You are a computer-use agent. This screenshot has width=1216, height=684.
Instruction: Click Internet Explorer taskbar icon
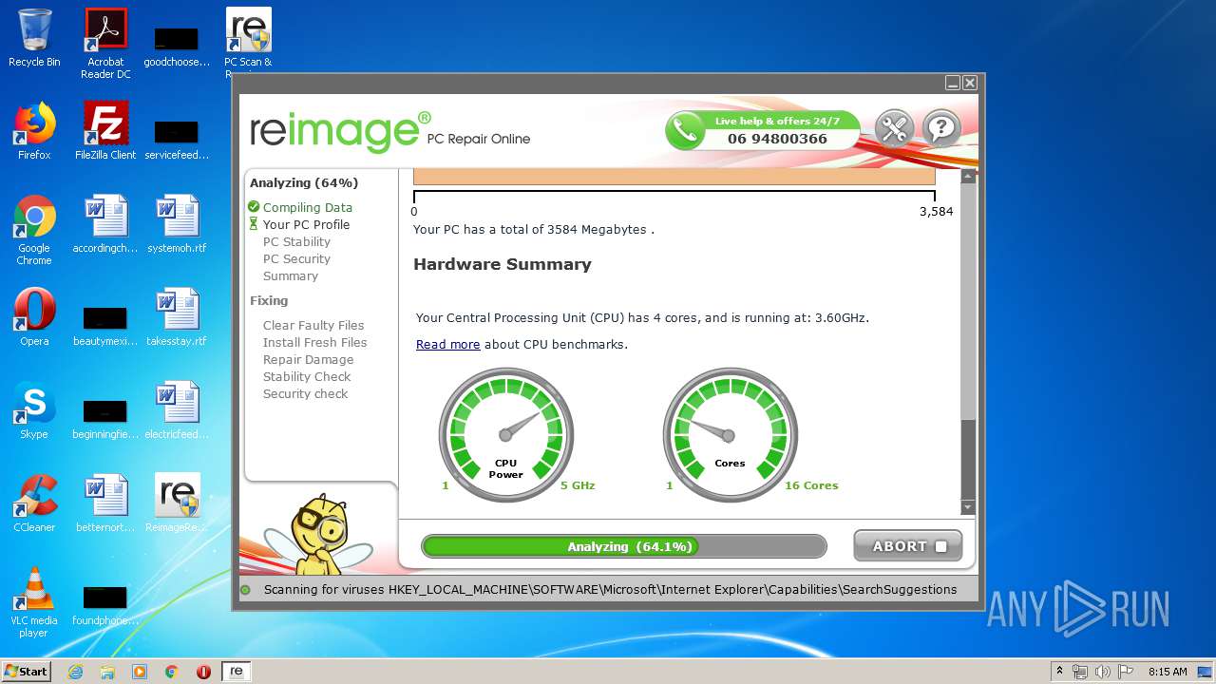(75, 672)
